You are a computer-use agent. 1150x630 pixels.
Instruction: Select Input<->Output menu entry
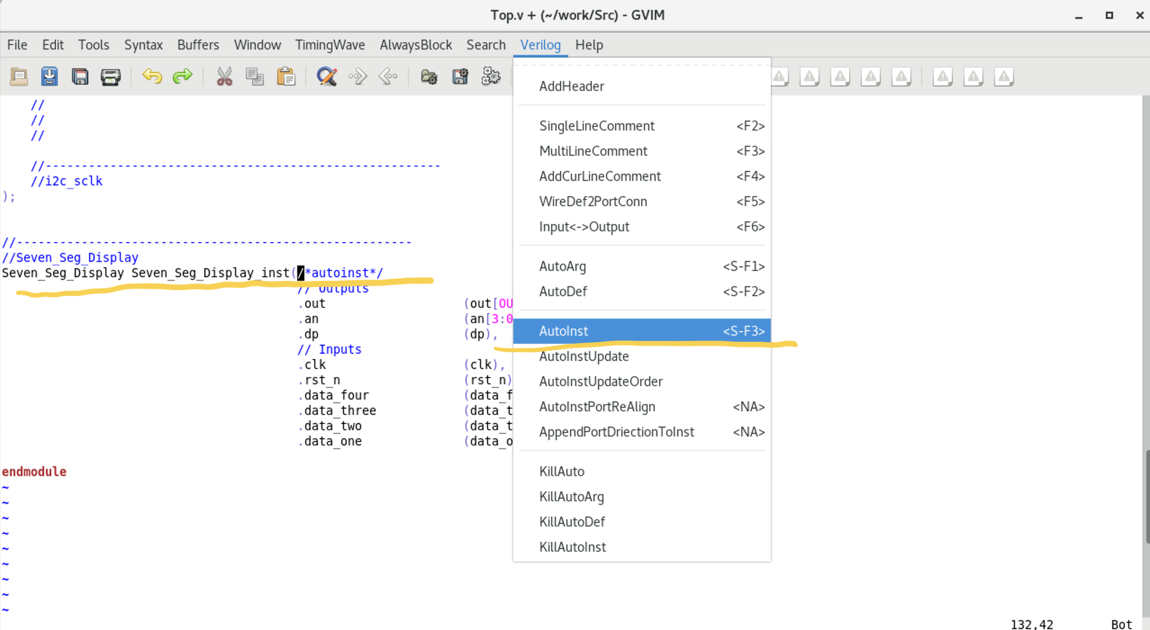pyautogui.click(x=642, y=227)
